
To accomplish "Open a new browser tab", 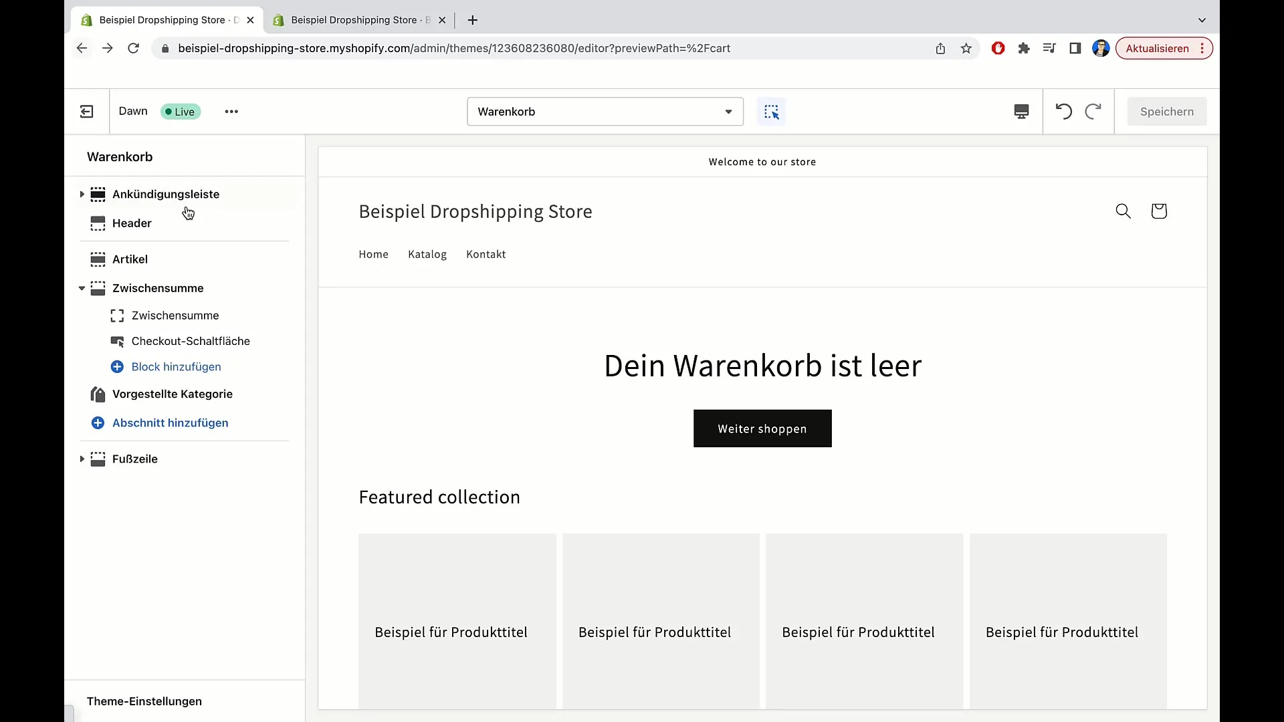I will pos(473,20).
